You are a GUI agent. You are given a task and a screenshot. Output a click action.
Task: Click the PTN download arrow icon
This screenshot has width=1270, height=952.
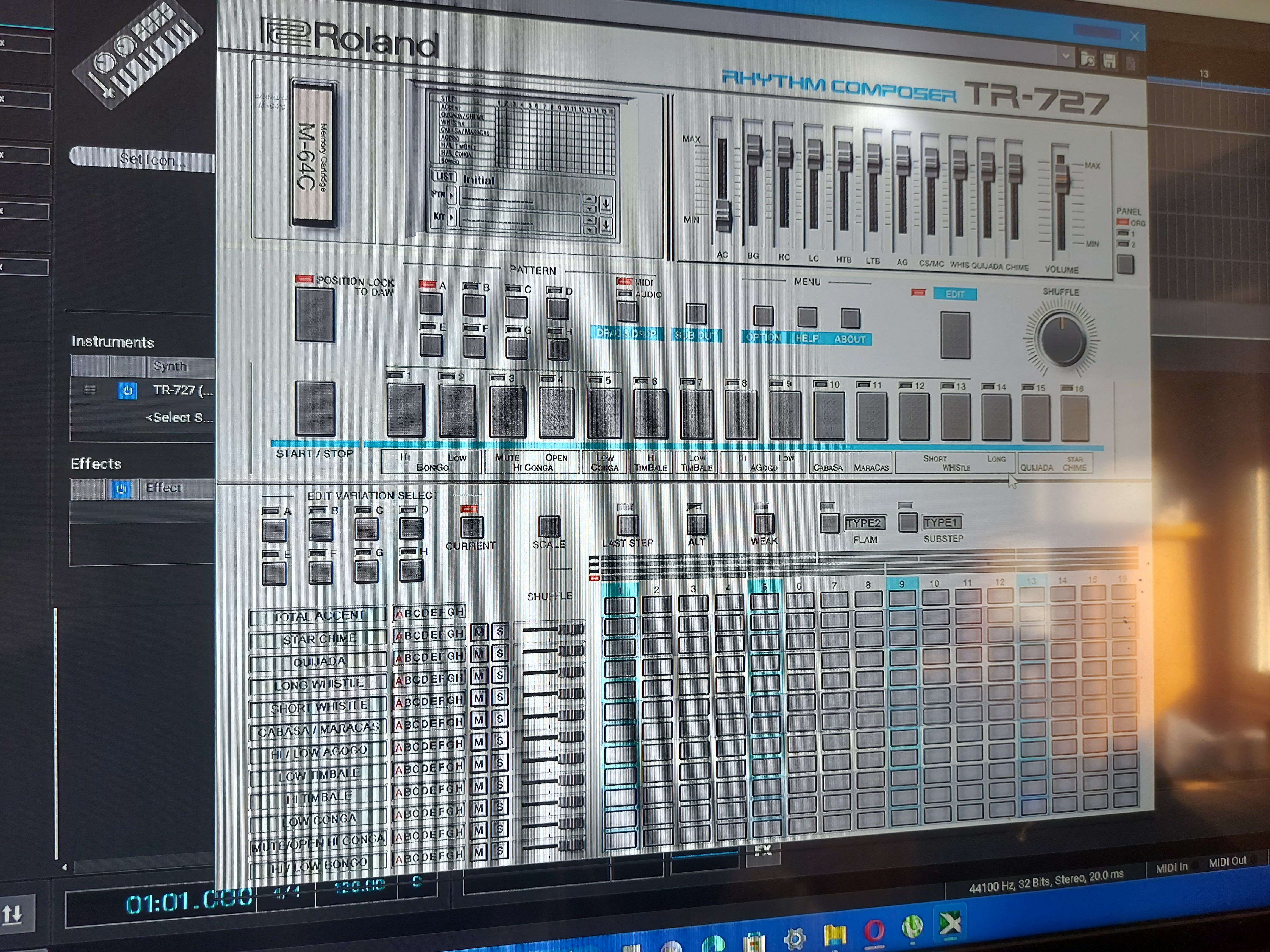606,204
